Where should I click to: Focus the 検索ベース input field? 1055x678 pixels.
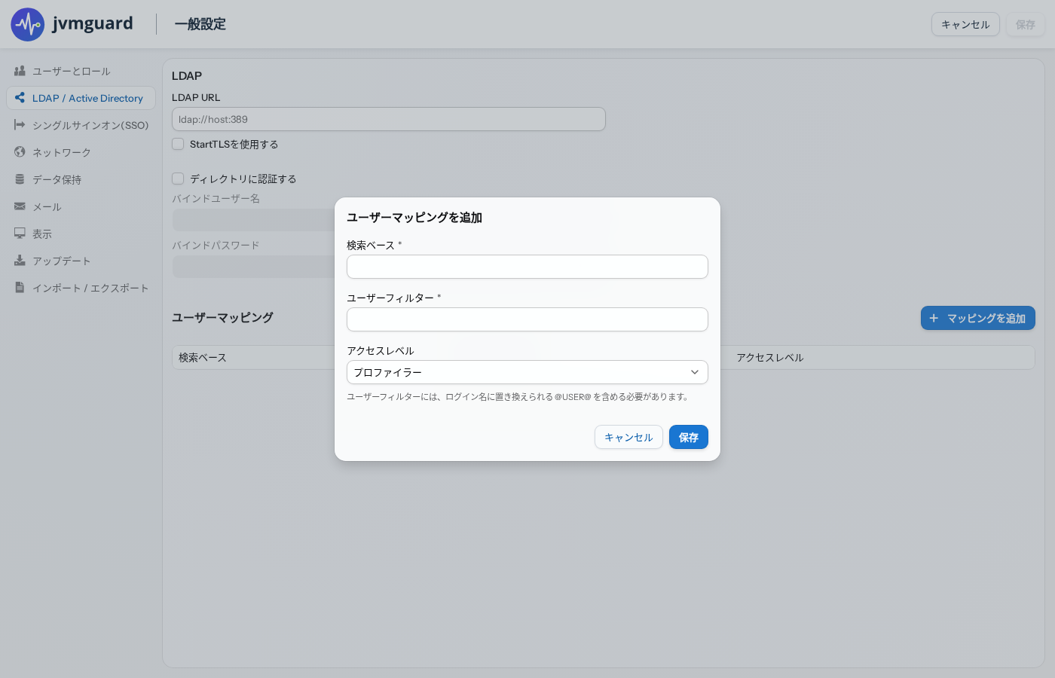tap(527, 267)
